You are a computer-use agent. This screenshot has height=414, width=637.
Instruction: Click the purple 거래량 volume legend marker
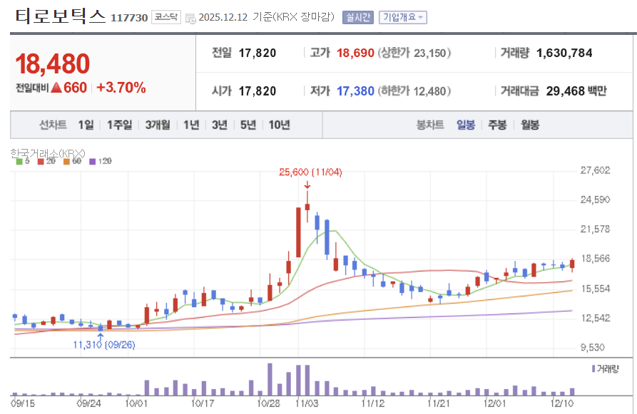coord(593,368)
